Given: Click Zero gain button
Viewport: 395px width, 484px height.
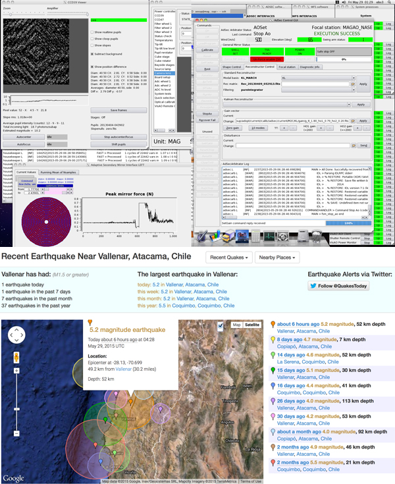Looking at the screenshot, I should (x=232, y=128).
